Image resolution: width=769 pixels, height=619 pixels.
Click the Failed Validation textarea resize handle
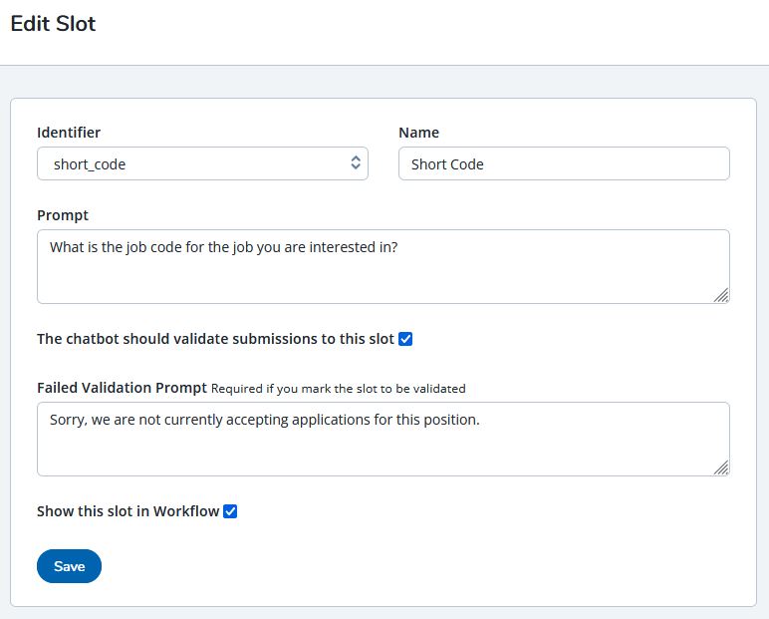[x=721, y=467]
